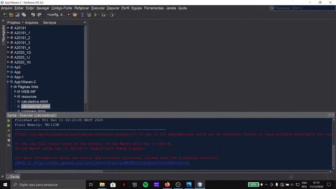Screen dimensions: 336x189
Task: Open the Ajuda menu
Action: pyautogui.click(x=182, y=8)
